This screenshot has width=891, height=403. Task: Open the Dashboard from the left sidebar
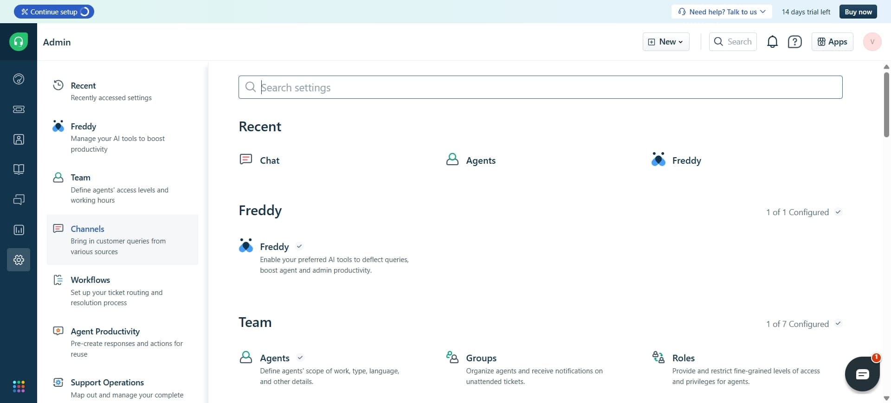pos(18,79)
